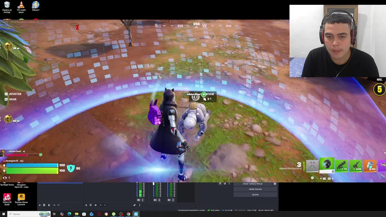Adjust the first channel volume fader
This screenshot has height=217, width=386.
(137, 190)
